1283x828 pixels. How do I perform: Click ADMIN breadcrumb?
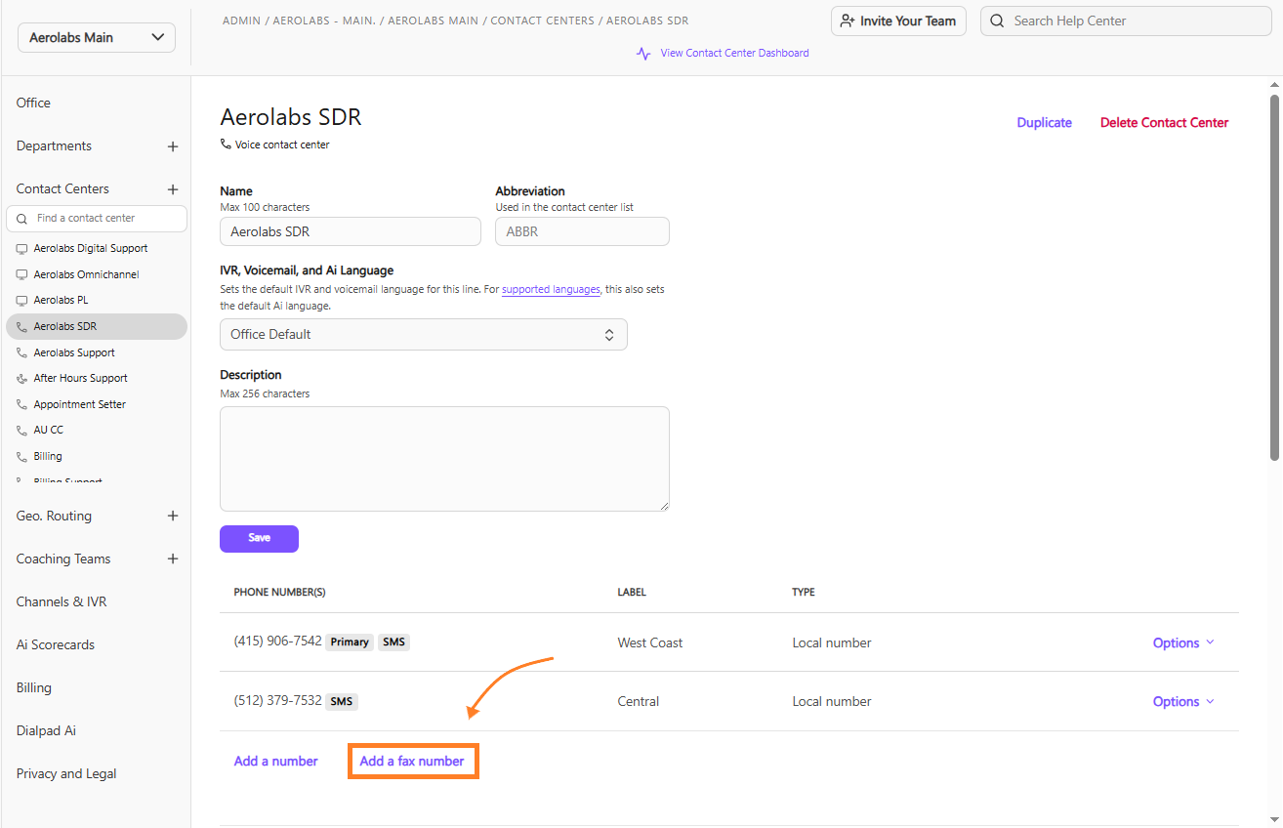click(241, 21)
